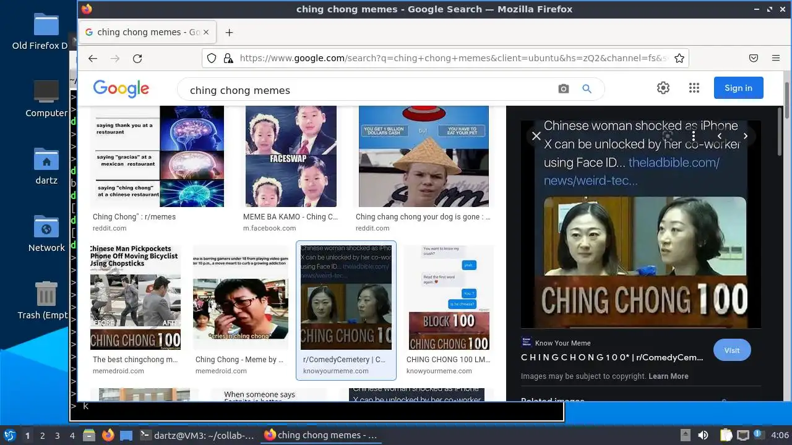The width and height of the screenshot is (792, 445).
Task: Click 'm.facebook.com' source text
Action: coord(269,228)
